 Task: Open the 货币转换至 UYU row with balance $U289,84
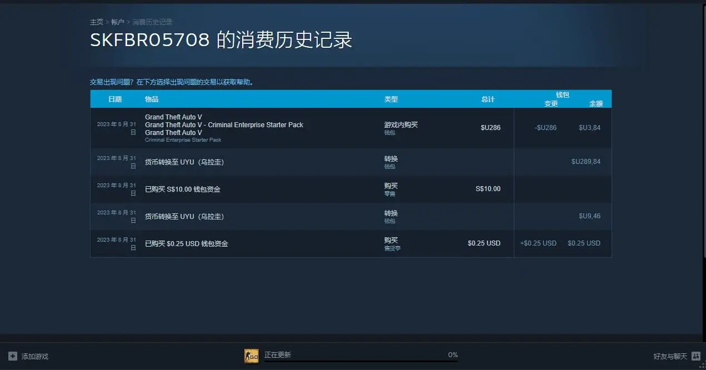(x=351, y=162)
